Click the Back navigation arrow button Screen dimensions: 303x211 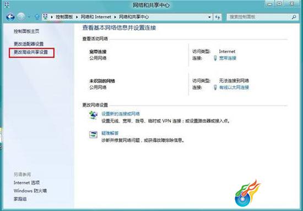(10, 17)
